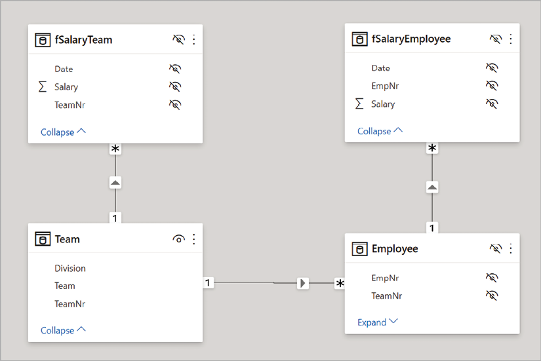Click the many (*) marker on Employee's left edge
The width and height of the screenshot is (541, 361).
[x=340, y=283]
